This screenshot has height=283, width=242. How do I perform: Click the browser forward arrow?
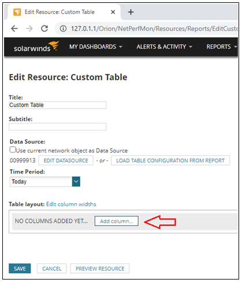click(29, 29)
